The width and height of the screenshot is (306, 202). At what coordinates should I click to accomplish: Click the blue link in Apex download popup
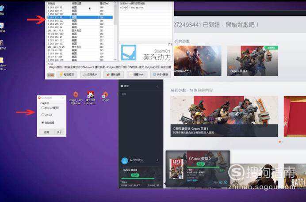192,180
